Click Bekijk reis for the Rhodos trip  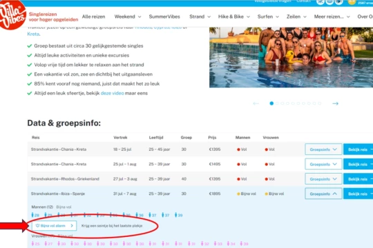[358, 179]
